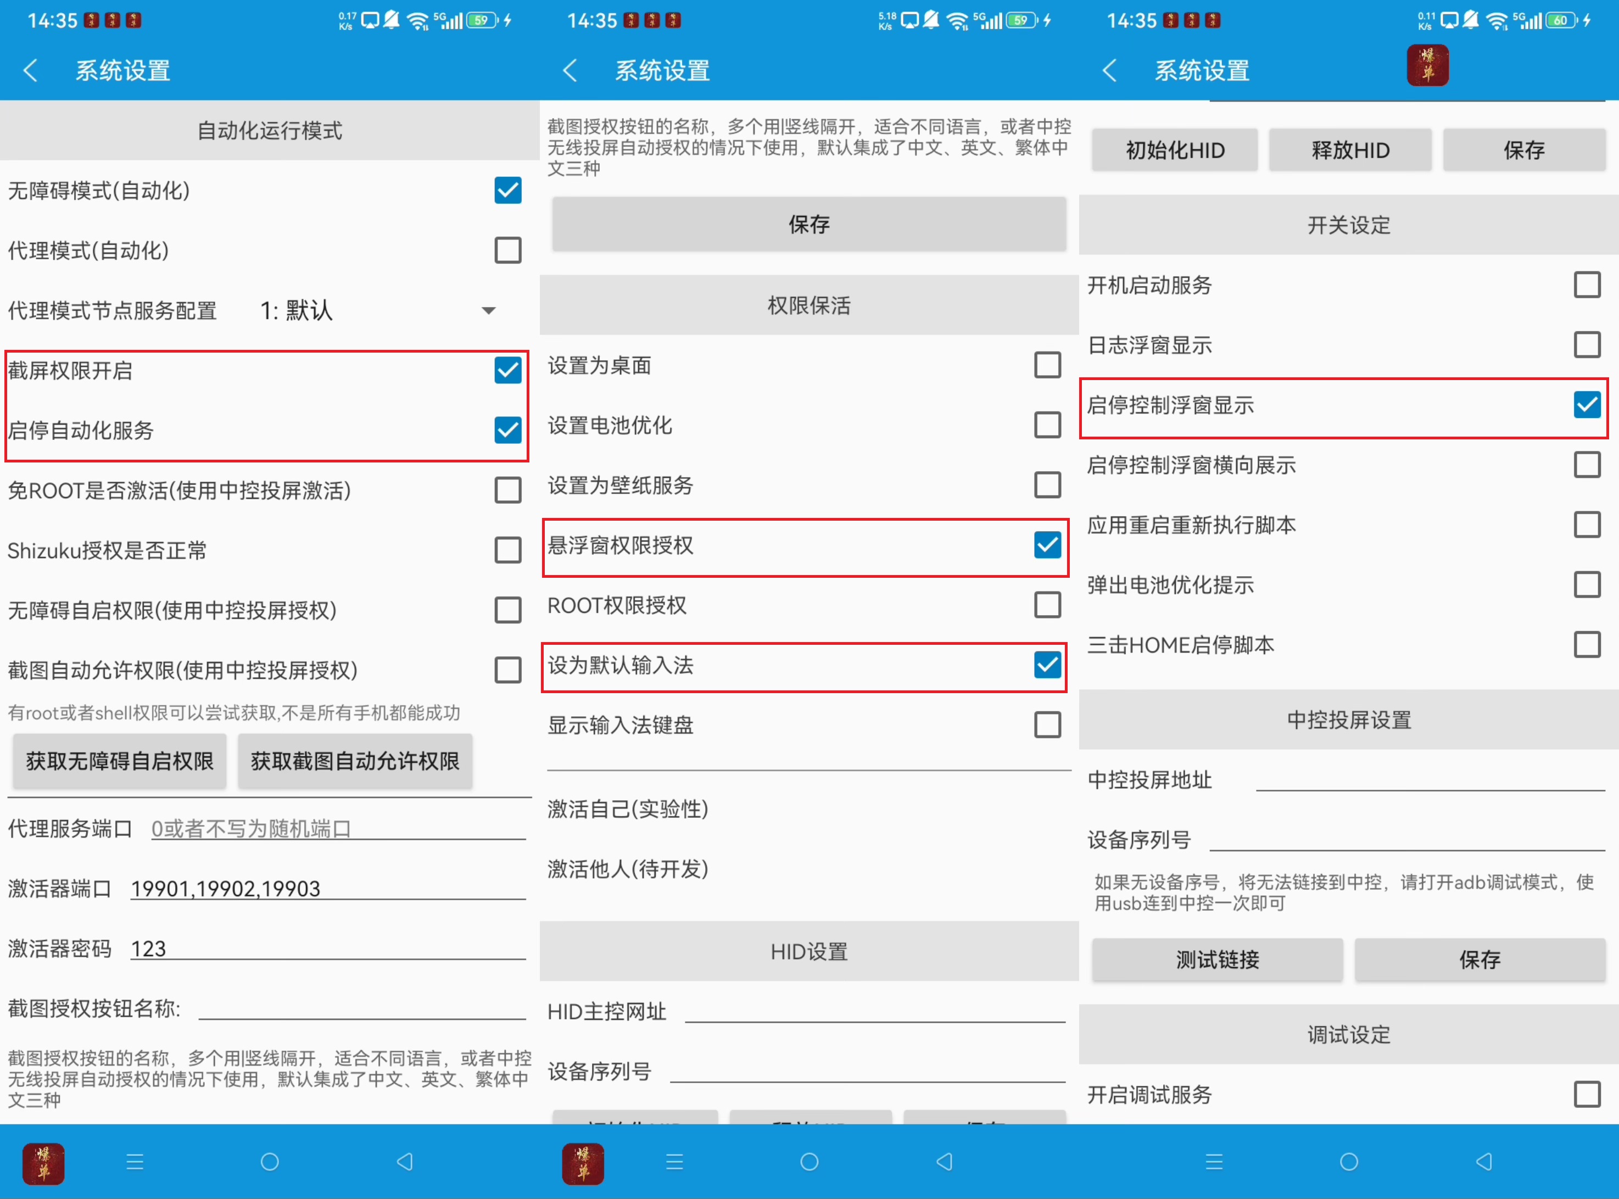Tap 激活他人(待开发) entry
This screenshot has width=1619, height=1199.
[628, 869]
